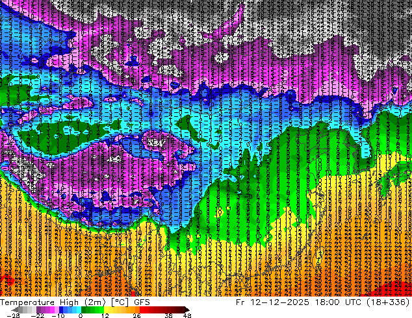Click the dark purple legend swatch at -22
The height and width of the screenshot is (318, 412).
tap(38, 310)
